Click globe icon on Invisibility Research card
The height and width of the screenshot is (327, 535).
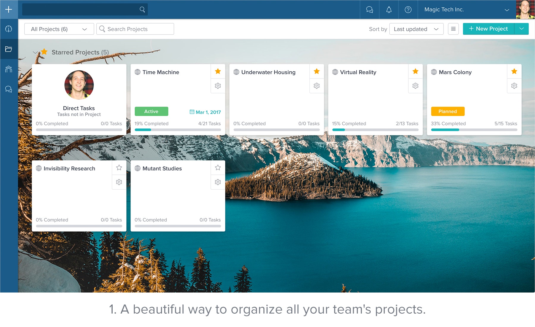click(x=39, y=168)
